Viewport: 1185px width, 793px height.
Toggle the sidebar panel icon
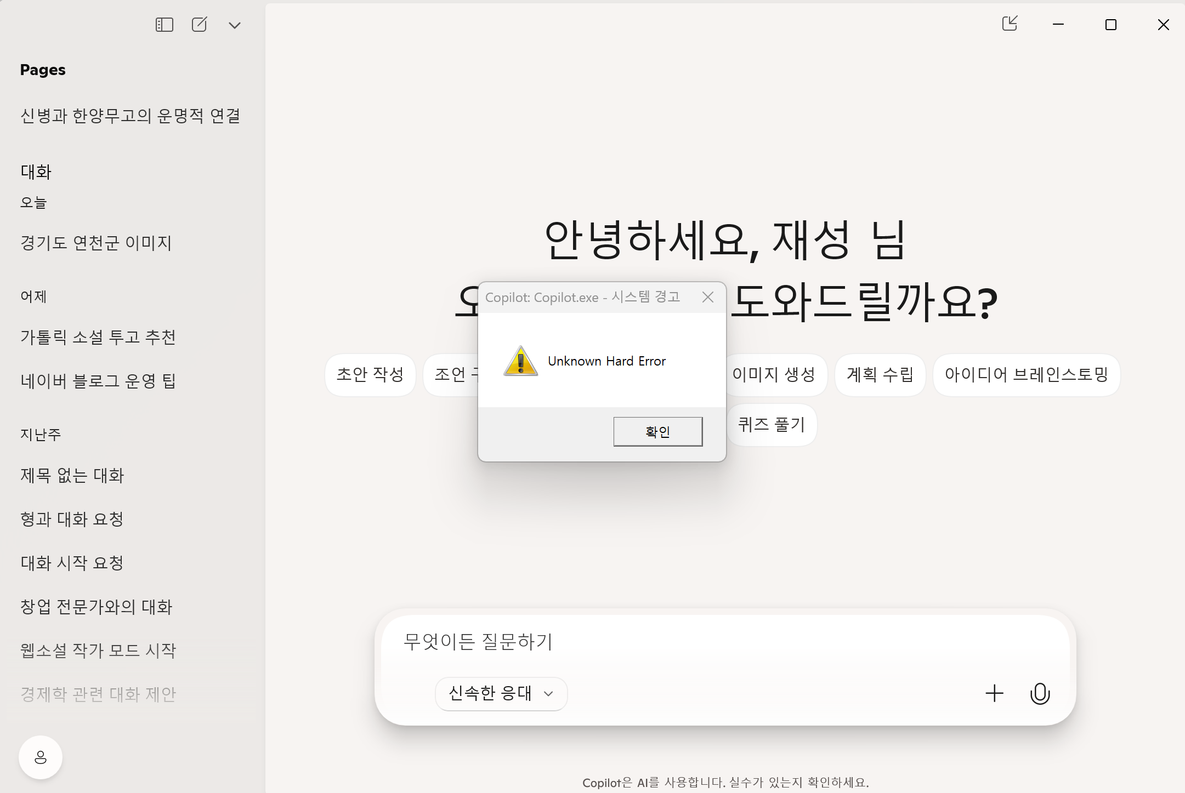pyautogui.click(x=164, y=25)
